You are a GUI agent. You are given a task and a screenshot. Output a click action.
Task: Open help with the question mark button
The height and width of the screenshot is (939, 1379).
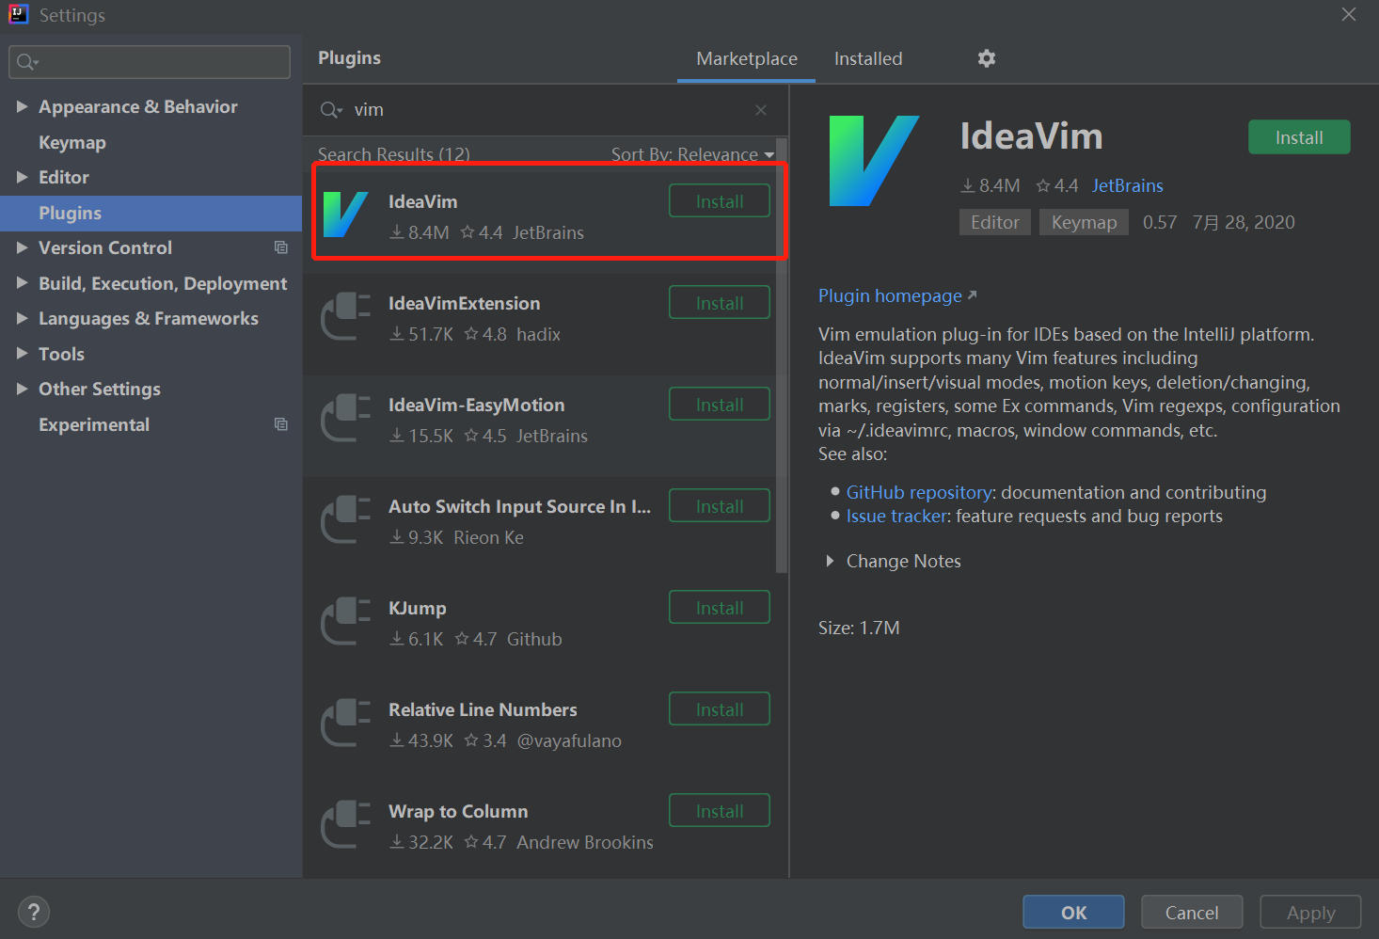tap(34, 912)
